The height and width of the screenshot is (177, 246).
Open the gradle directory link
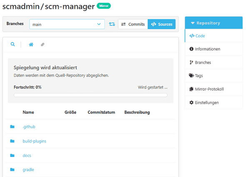pos(28,170)
